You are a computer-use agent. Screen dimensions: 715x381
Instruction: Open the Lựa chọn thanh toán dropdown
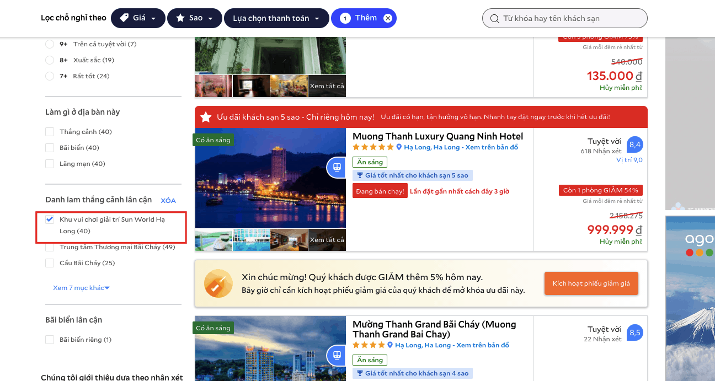(x=276, y=18)
